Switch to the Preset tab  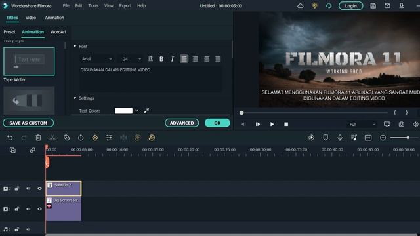tap(9, 32)
